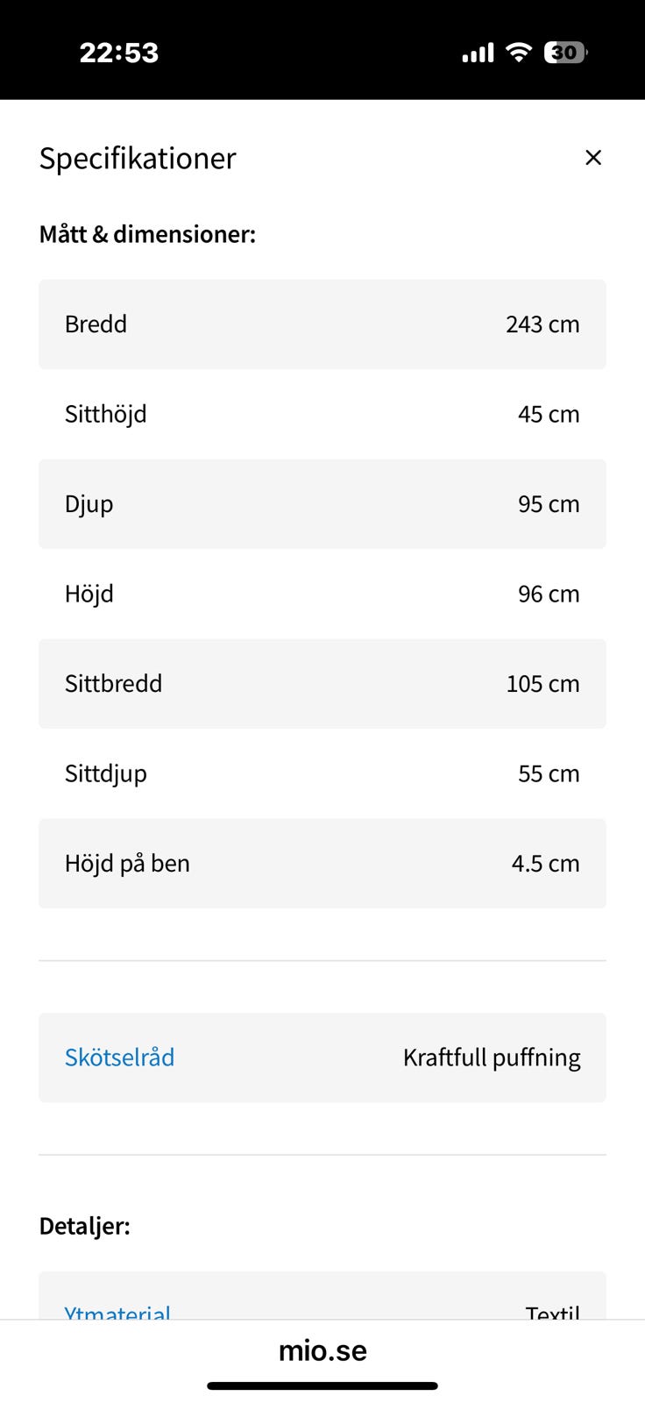Image resolution: width=645 pixels, height=1403 pixels.
Task: Tap the home indicator bar
Action: coord(322,1386)
